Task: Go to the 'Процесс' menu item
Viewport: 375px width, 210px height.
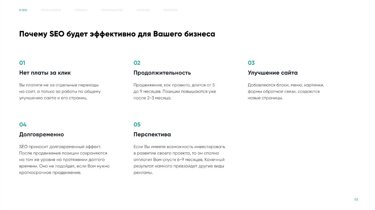Action: (x=81, y=10)
